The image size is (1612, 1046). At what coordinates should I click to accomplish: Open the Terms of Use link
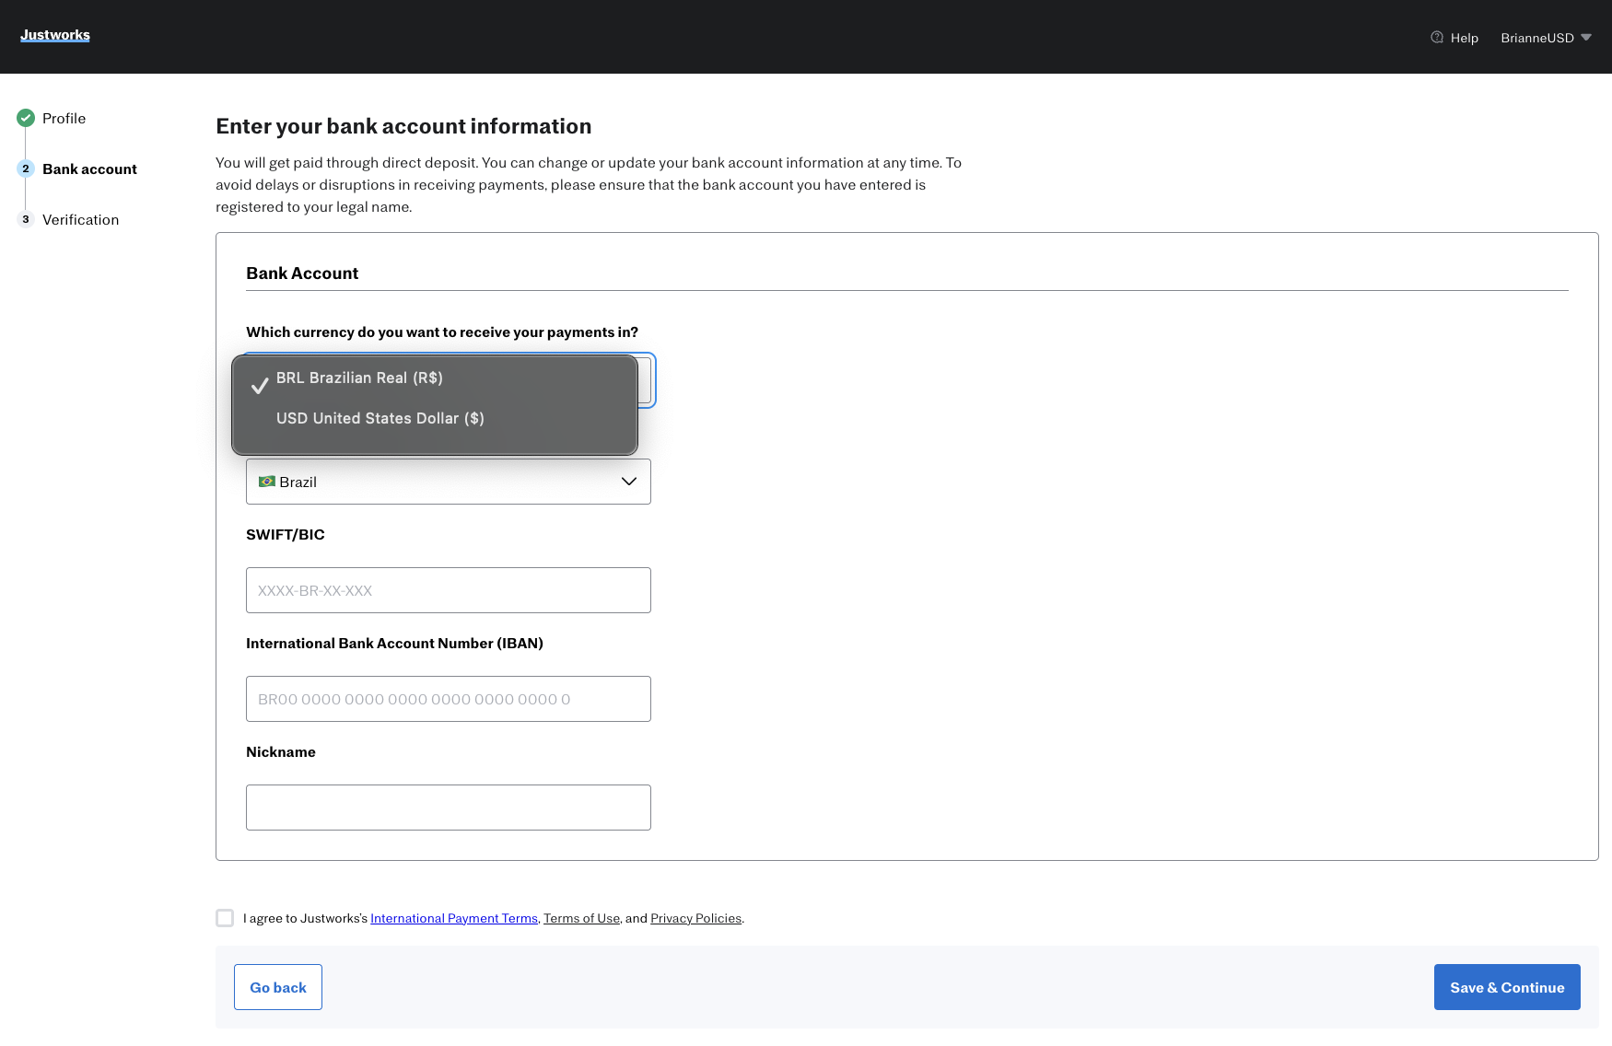581,918
